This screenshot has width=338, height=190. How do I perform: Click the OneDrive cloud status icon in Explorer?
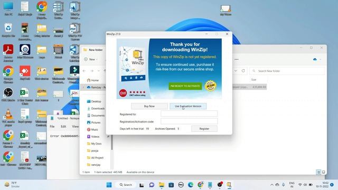315,59
